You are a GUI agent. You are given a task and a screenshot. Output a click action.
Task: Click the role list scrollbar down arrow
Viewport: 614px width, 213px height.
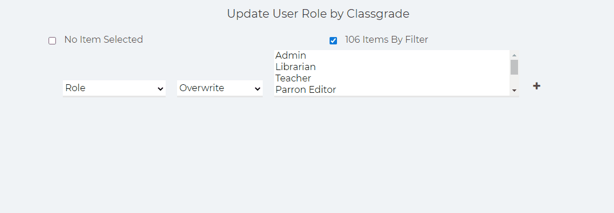[515, 91]
